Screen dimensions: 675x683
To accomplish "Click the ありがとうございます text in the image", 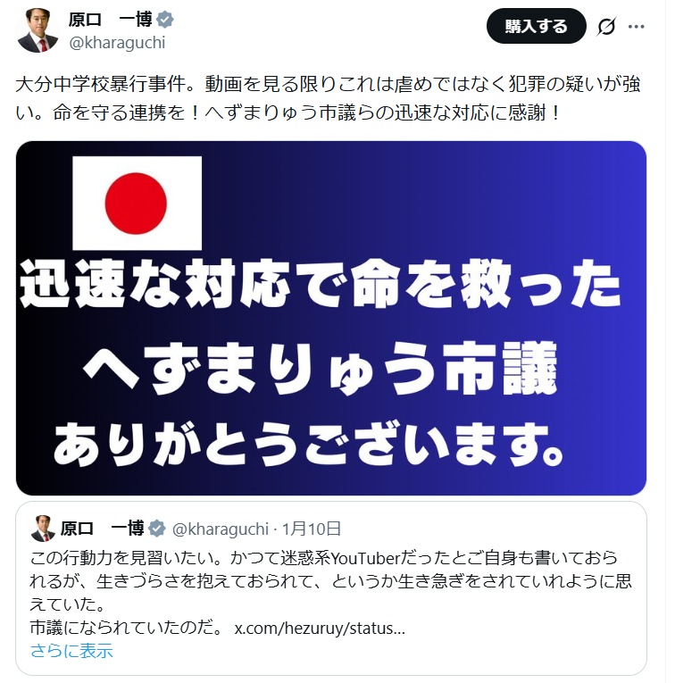I will (x=308, y=444).
